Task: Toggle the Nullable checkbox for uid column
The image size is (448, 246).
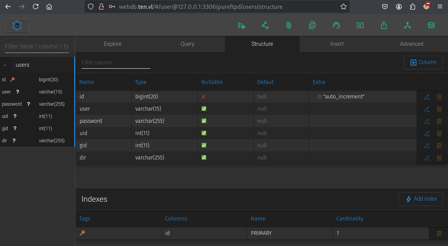Action: tap(204, 133)
